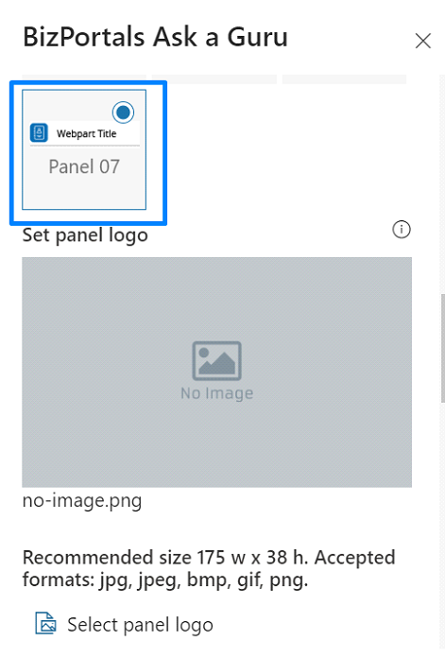Click the blue webpart icon in Panel 07 preview

tap(39, 133)
